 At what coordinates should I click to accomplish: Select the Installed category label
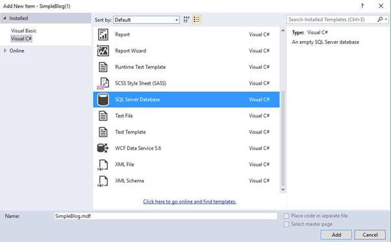click(18, 18)
